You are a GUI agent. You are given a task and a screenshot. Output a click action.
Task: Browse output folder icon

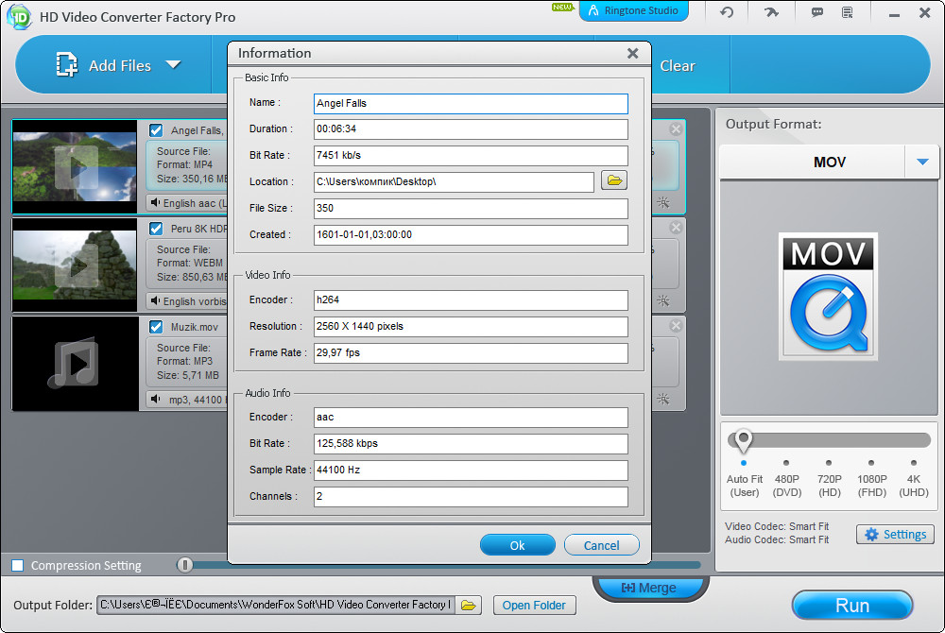click(469, 605)
